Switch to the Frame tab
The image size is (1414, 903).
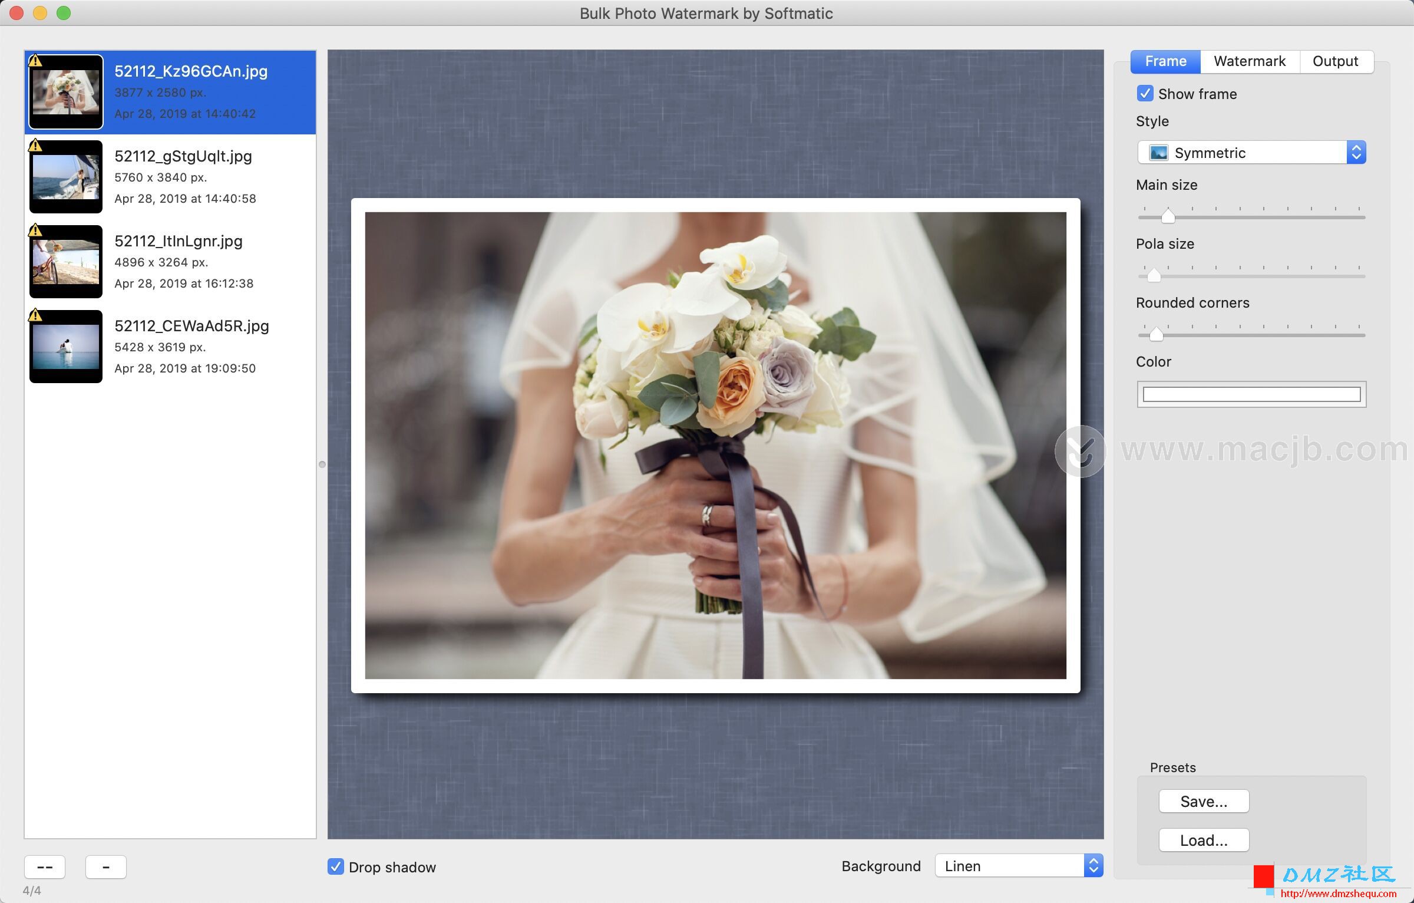[x=1165, y=61]
